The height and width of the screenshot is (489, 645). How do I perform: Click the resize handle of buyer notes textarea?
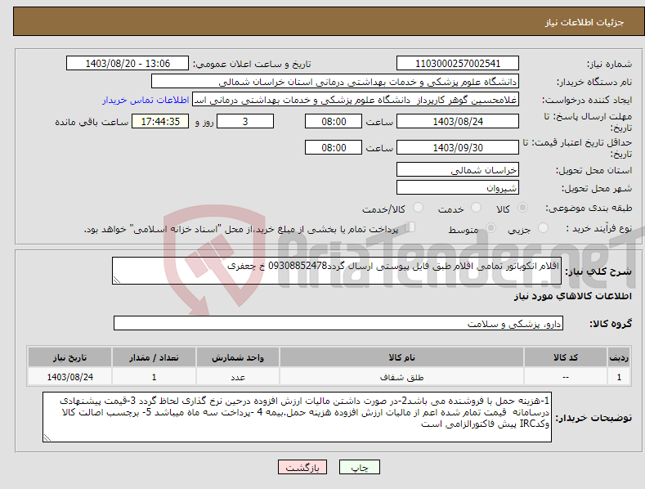(x=47, y=437)
